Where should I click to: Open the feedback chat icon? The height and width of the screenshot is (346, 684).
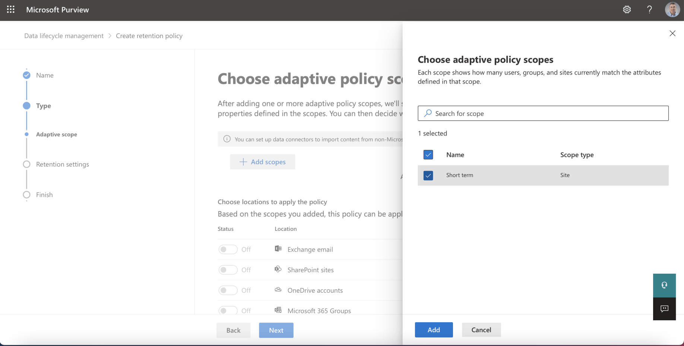pos(664,309)
